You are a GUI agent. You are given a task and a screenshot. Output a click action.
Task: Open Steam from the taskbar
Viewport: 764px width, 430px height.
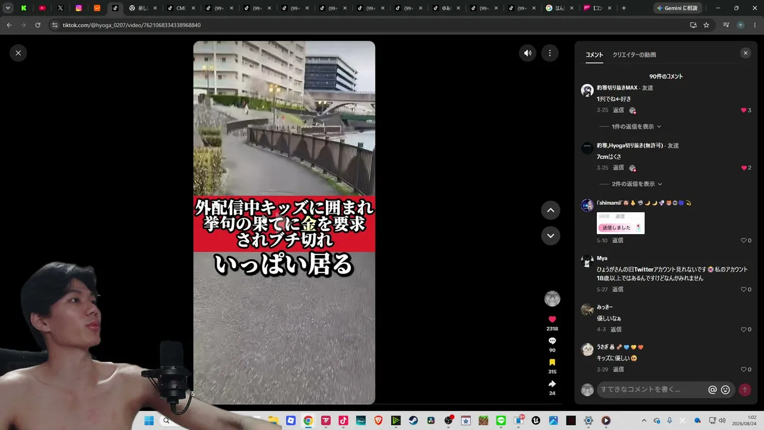coord(413,420)
